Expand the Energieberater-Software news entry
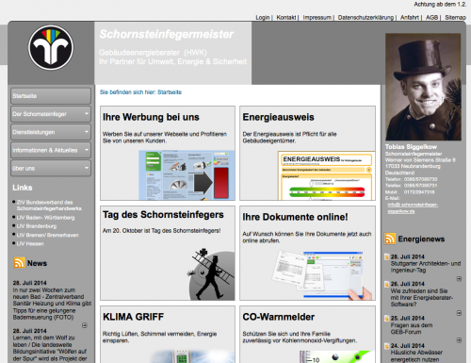The image size is (471, 363). 459,313
